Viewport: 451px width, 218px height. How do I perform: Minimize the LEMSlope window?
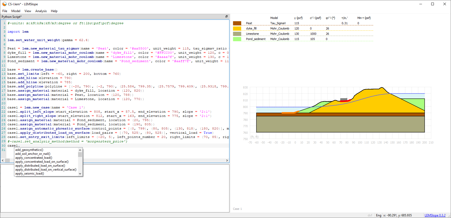coord(421,4)
